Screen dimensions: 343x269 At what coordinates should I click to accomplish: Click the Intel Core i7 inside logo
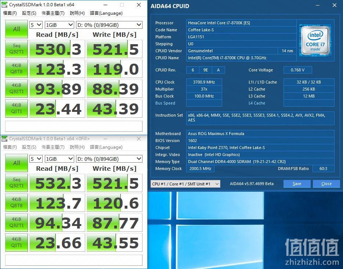(315, 40)
